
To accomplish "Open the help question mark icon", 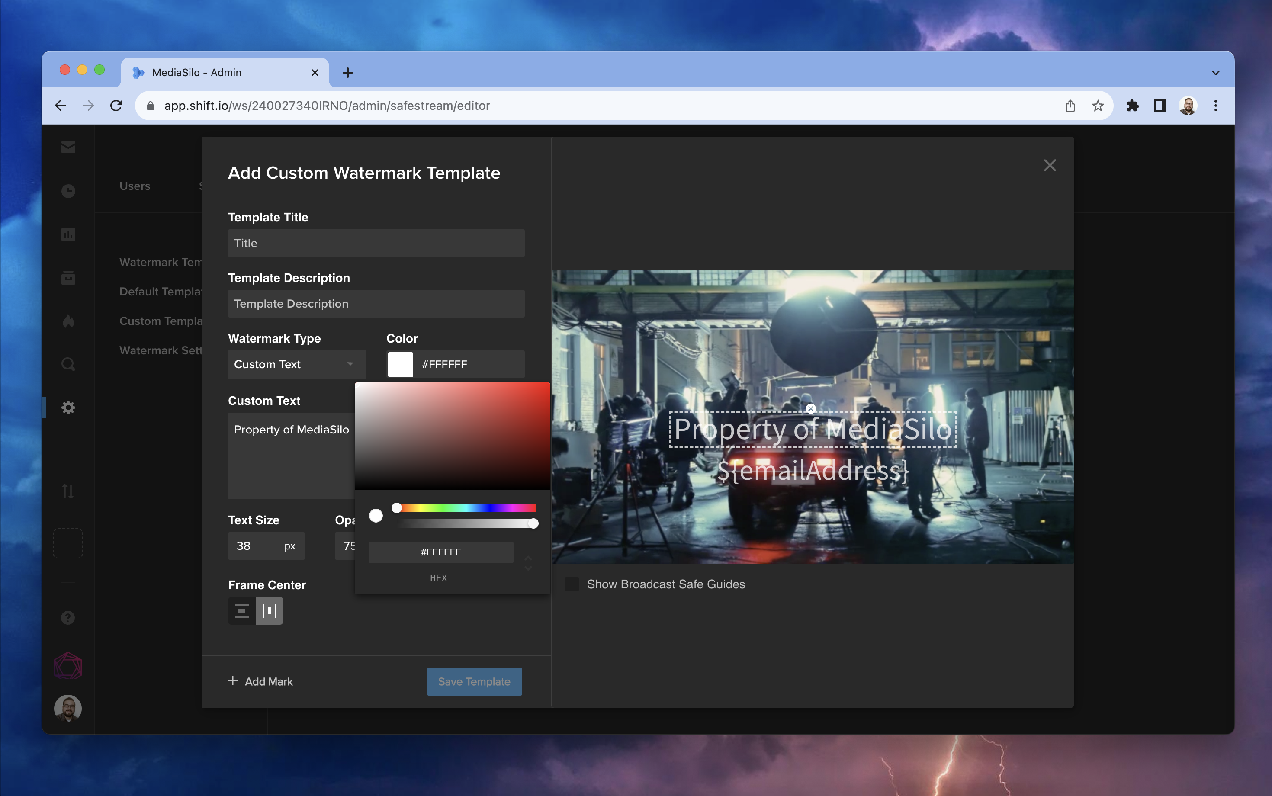I will pyautogui.click(x=68, y=617).
